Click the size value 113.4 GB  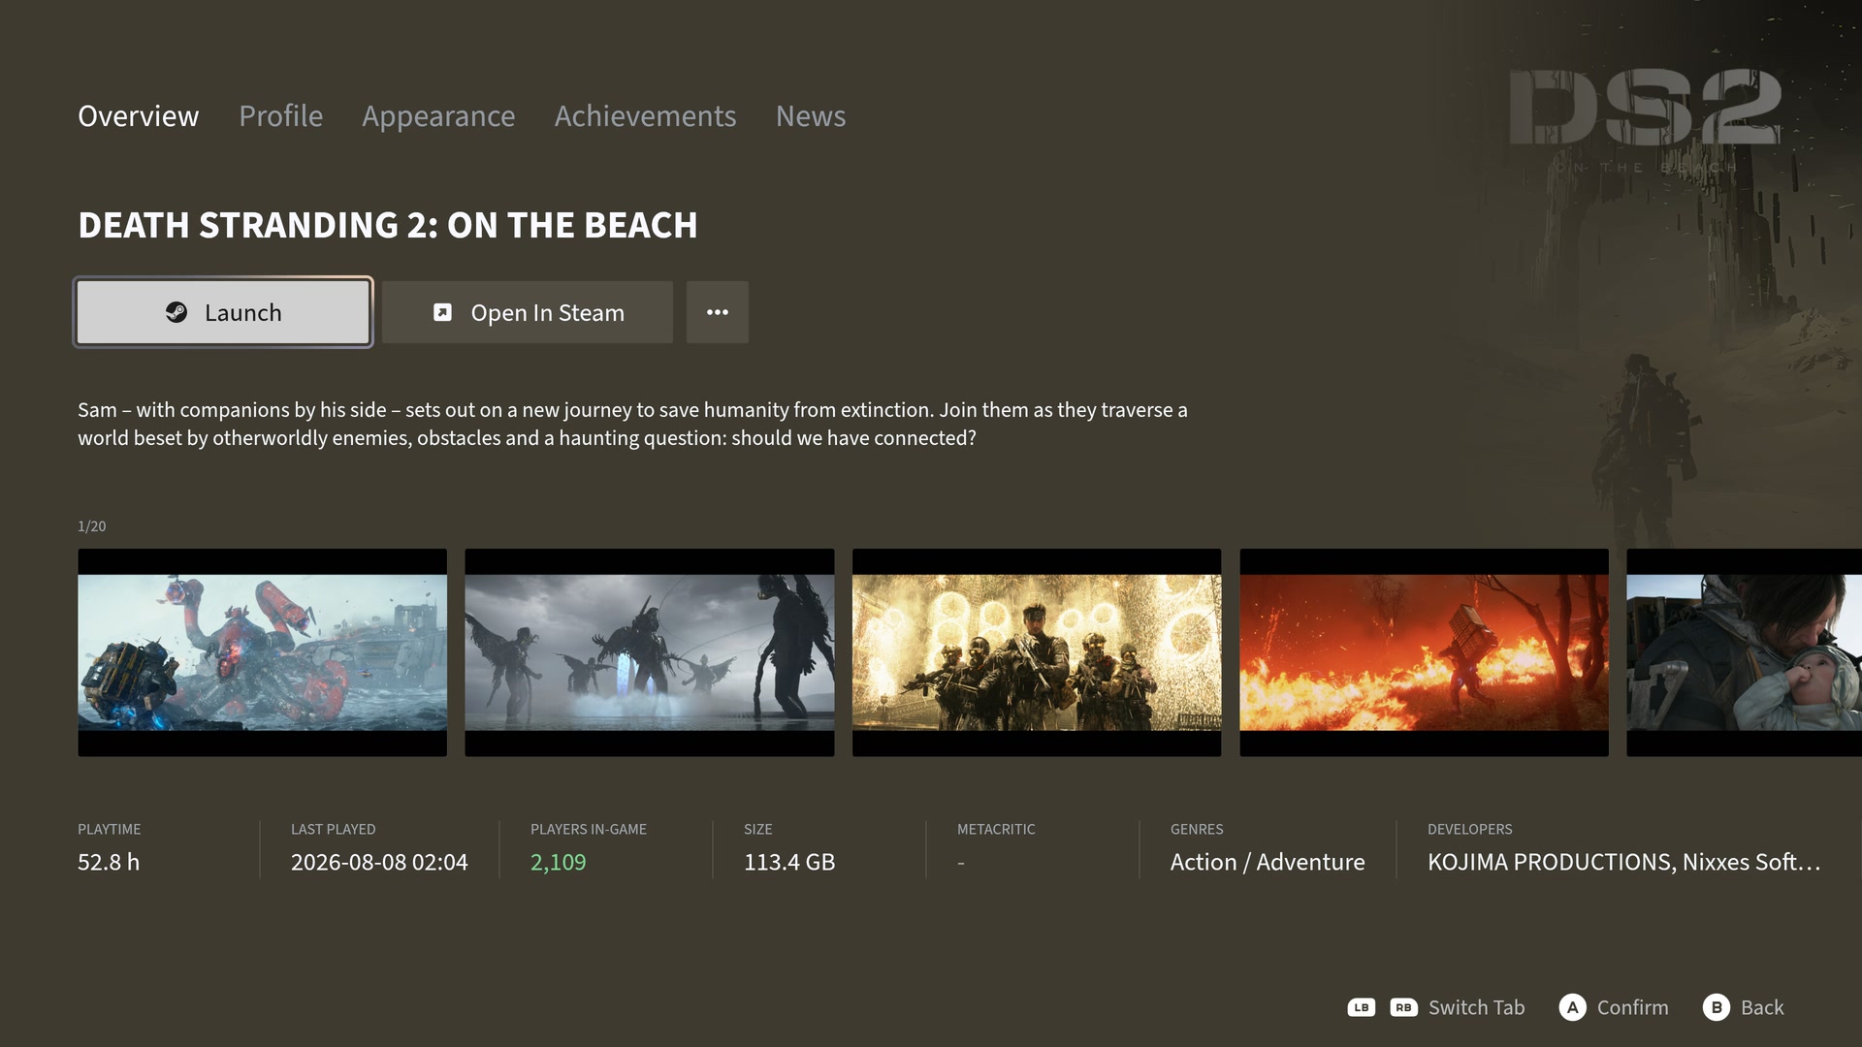pyautogui.click(x=789, y=862)
